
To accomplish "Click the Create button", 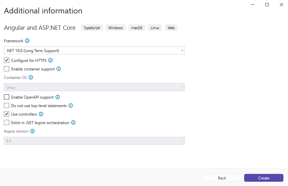I will pyautogui.click(x=263, y=178).
